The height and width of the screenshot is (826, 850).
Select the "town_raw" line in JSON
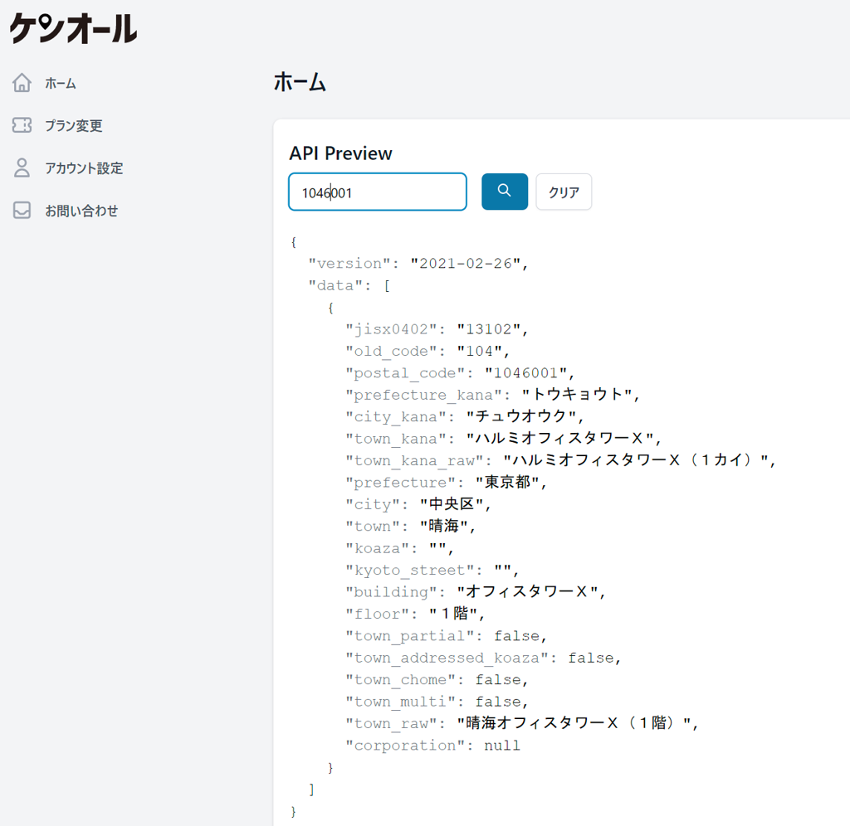click(522, 723)
